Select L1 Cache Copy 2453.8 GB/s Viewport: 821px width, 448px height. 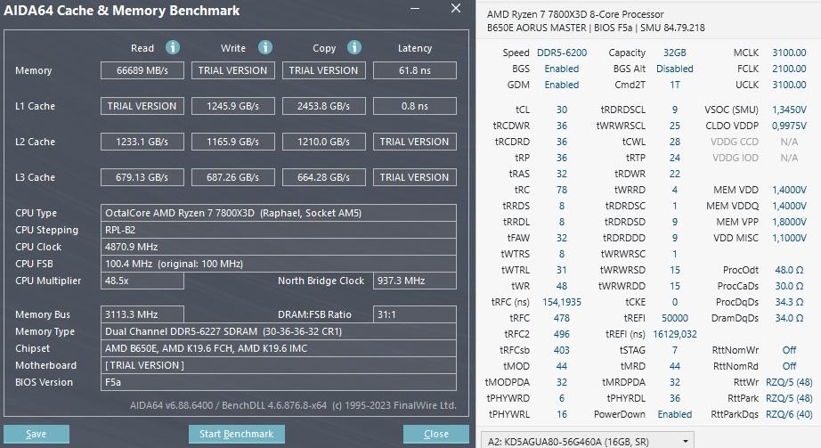323,106
